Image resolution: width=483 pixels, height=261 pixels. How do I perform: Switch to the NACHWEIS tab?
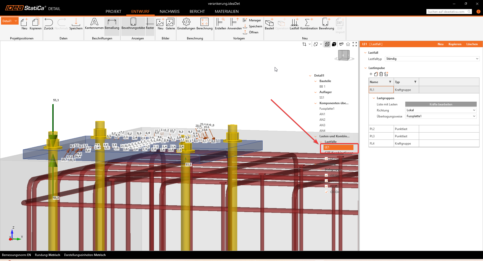pyautogui.click(x=170, y=12)
